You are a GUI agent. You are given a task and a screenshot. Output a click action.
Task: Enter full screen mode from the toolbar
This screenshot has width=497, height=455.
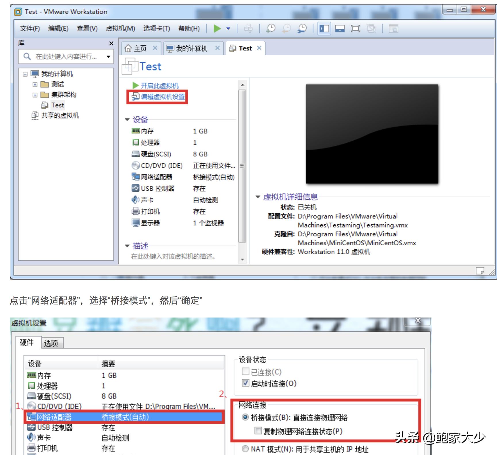point(355,29)
